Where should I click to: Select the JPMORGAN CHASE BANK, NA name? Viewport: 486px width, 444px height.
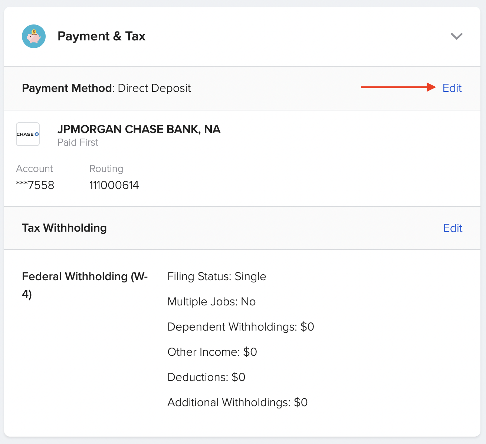tap(139, 129)
